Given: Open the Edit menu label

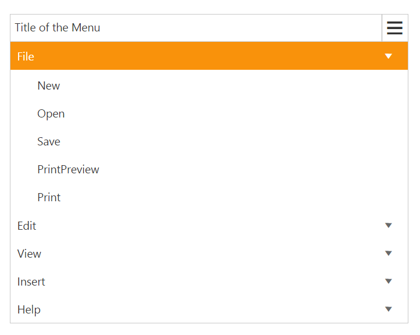Looking at the screenshot, I should pos(27,226).
